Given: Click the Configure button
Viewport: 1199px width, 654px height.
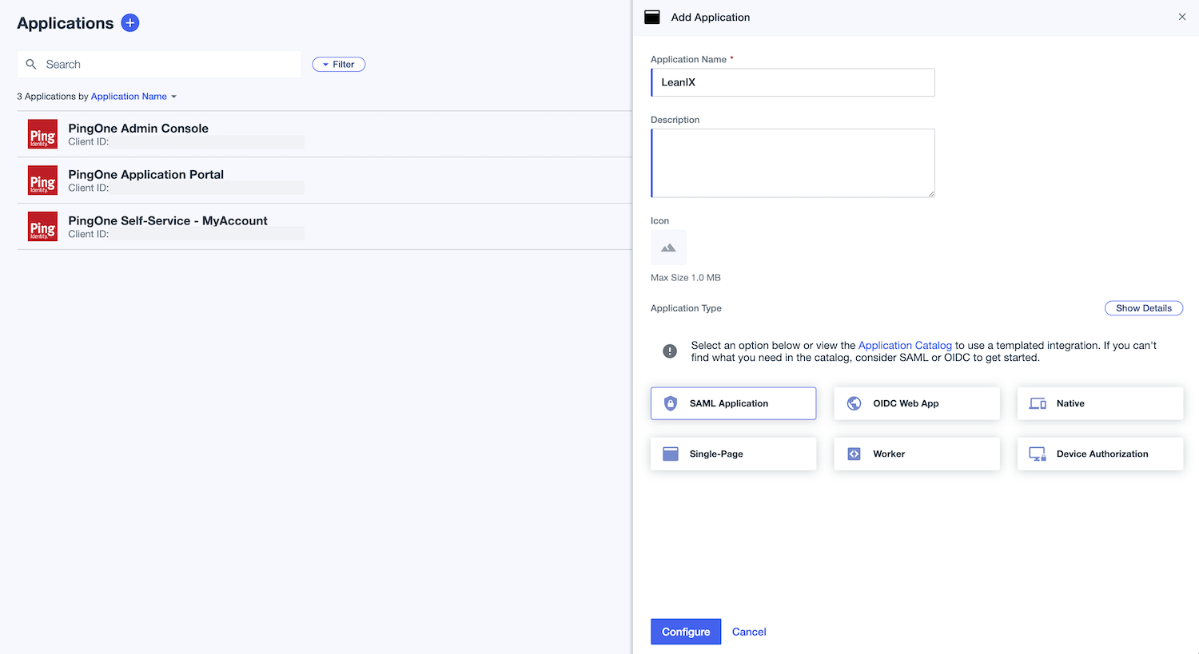Looking at the screenshot, I should coord(686,632).
